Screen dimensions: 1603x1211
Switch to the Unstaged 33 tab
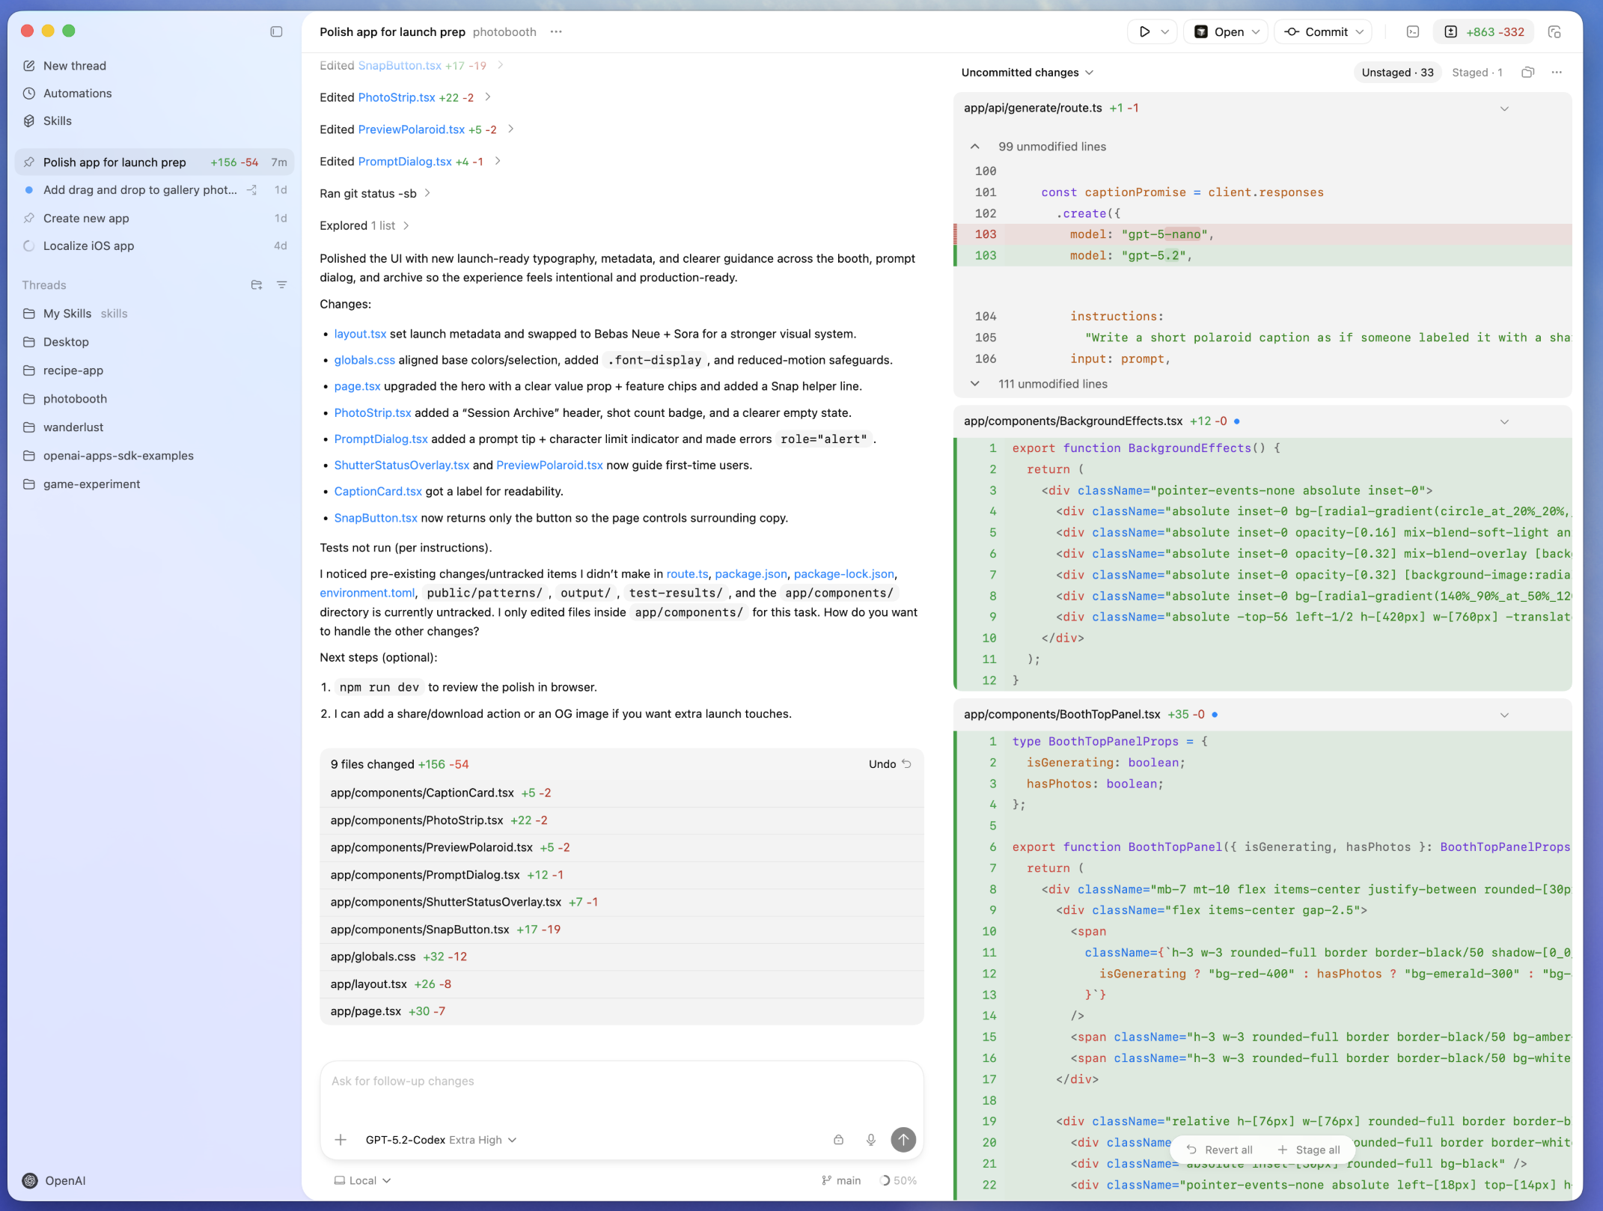(1397, 73)
